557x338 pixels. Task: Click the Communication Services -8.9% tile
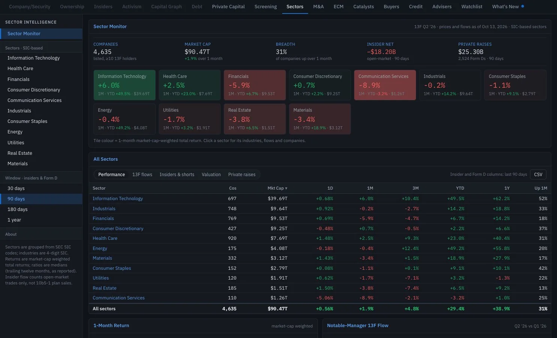point(385,85)
